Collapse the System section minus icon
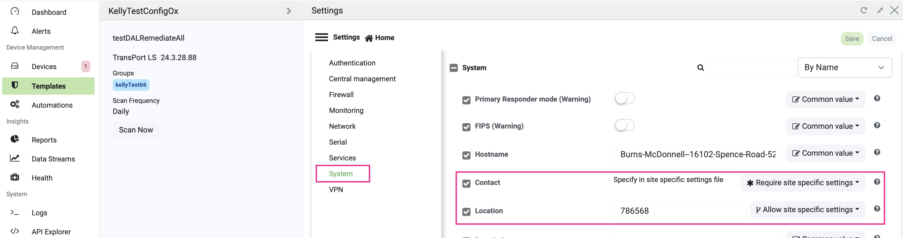Screen dimensions: 903x238 454,68
